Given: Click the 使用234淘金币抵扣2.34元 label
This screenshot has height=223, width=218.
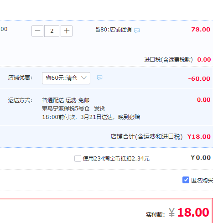Looking at the screenshot, I should [116, 159].
